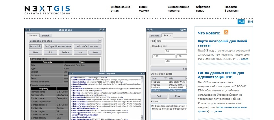The height and width of the screenshot is (120, 274).
Task: Click the CSW client window menu icon
Action: (x=26, y=30)
